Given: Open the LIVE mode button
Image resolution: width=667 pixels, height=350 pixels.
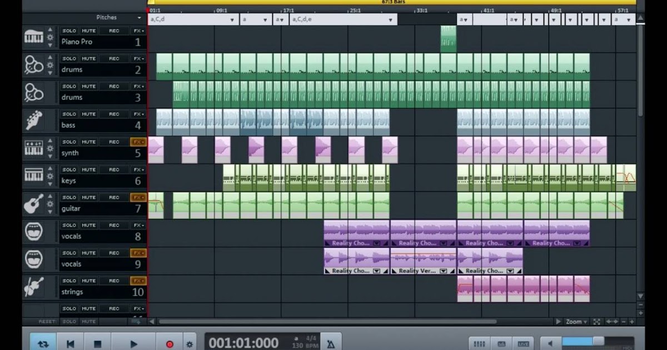Looking at the screenshot, I should tap(523, 343).
